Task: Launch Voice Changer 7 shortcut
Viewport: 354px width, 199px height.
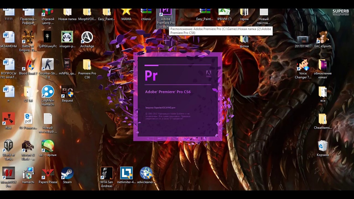Action: [303, 69]
